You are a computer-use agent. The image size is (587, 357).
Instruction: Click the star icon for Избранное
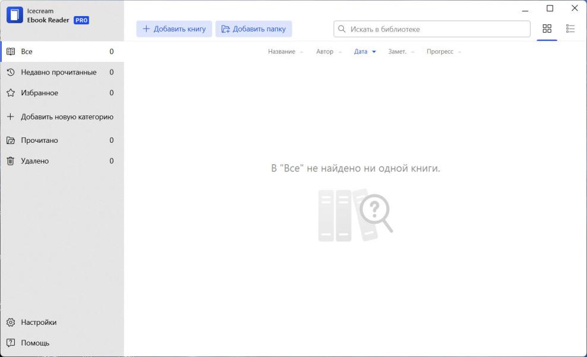point(10,93)
